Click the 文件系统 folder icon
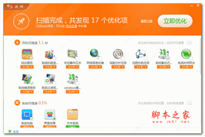 (x=72, y=114)
